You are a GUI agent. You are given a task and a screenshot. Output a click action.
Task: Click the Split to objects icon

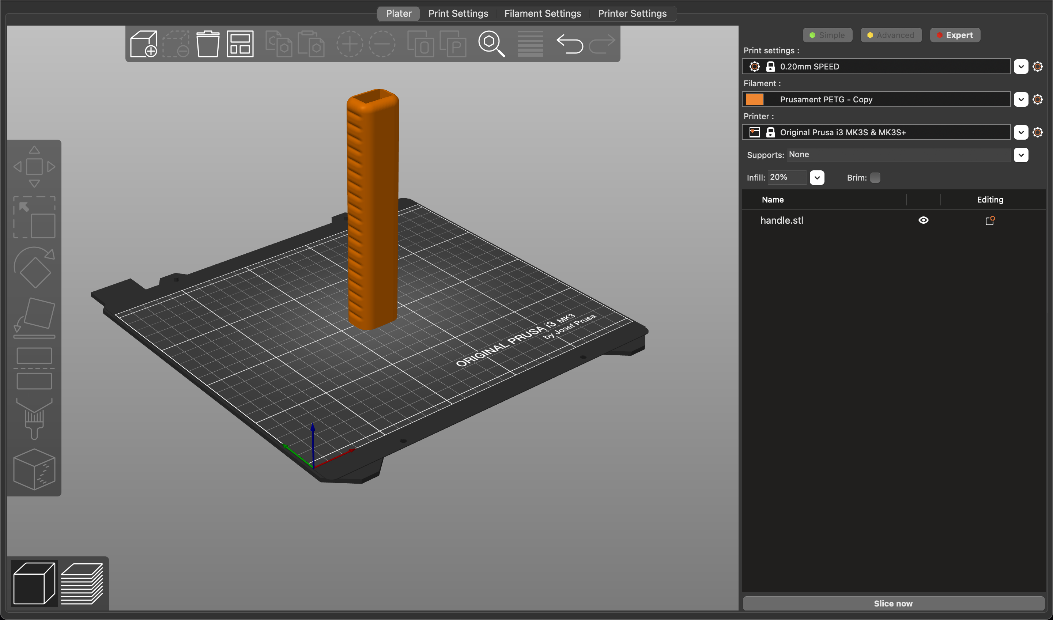click(x=420, y=44)
